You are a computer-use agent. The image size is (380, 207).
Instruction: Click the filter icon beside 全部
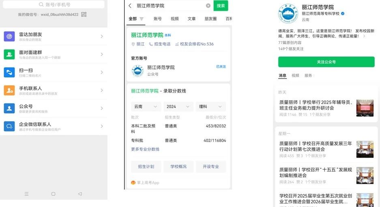tap(142, 19)
